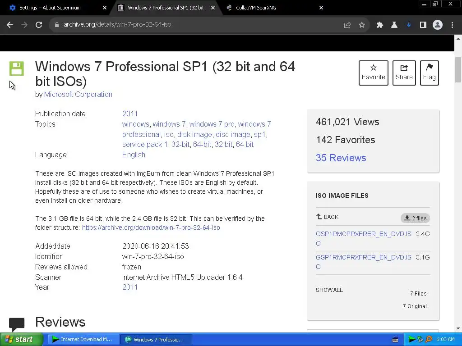Click the Addeddate value 2020-06-16 20:41:53
This screenshot has height=346, width=462.
156,246
